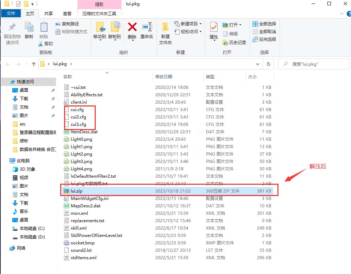Select the socket.bmp file
Screen dimensions: 351x274
pos(167,243)
